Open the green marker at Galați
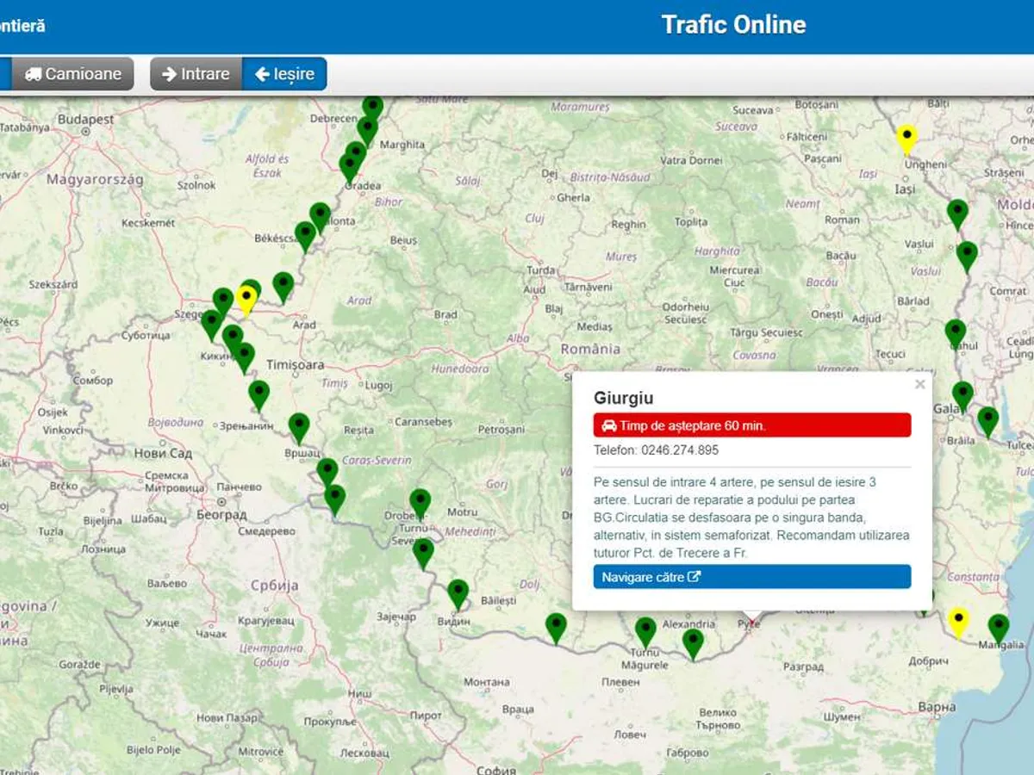1034x775 pixels. [x=962, y=394]
